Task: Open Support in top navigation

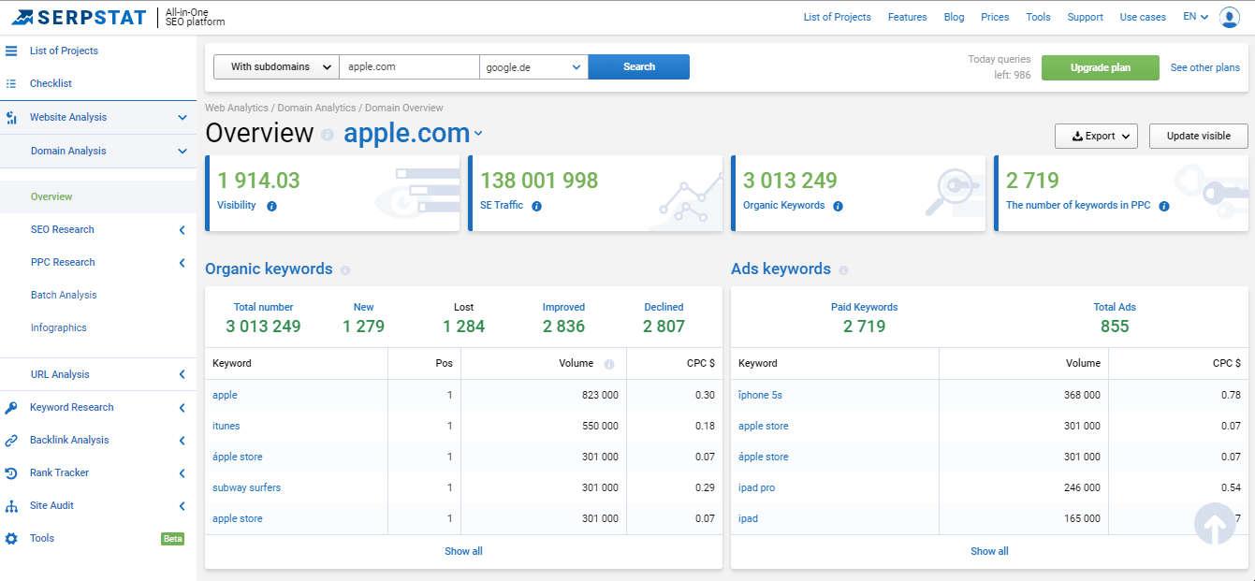Action: (x=1085, y=17)
